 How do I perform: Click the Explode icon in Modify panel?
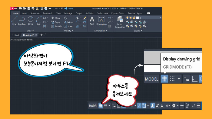tap(84, 22)
